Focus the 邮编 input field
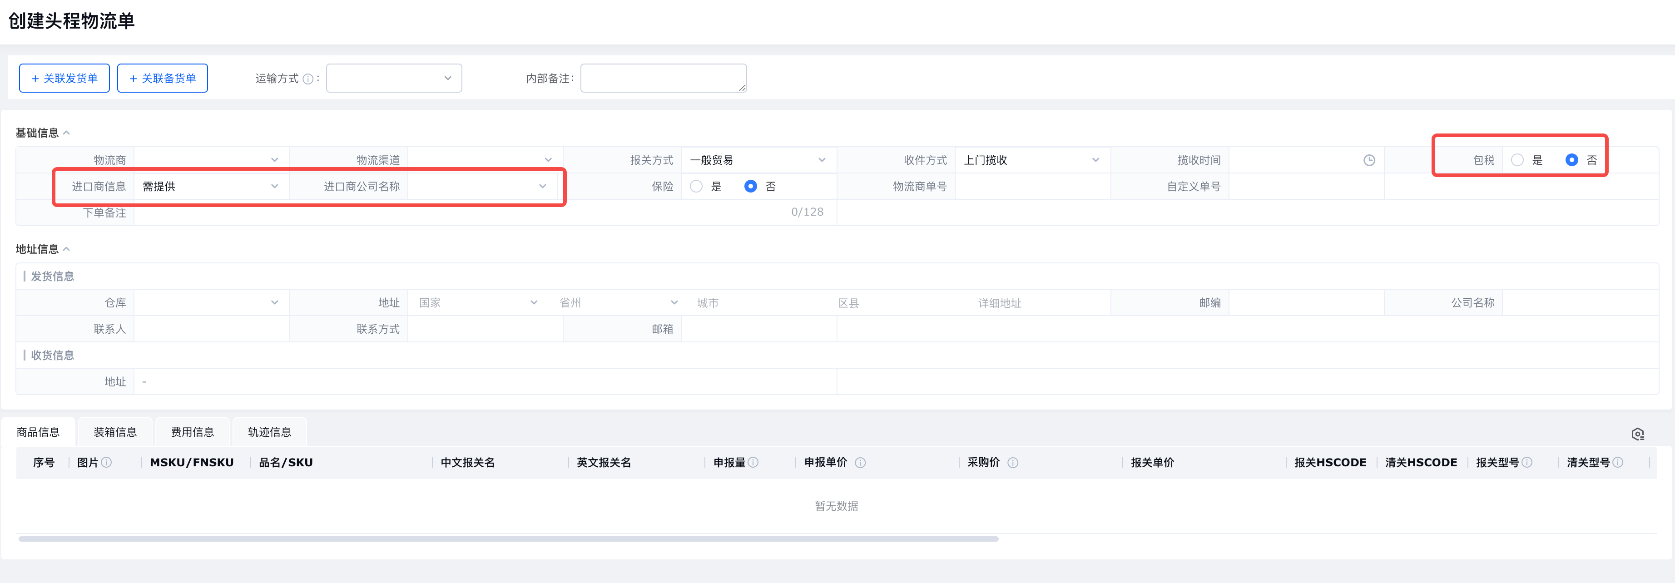The height and width of the screenshot is (583, 1675). (x=1306, y=303)
